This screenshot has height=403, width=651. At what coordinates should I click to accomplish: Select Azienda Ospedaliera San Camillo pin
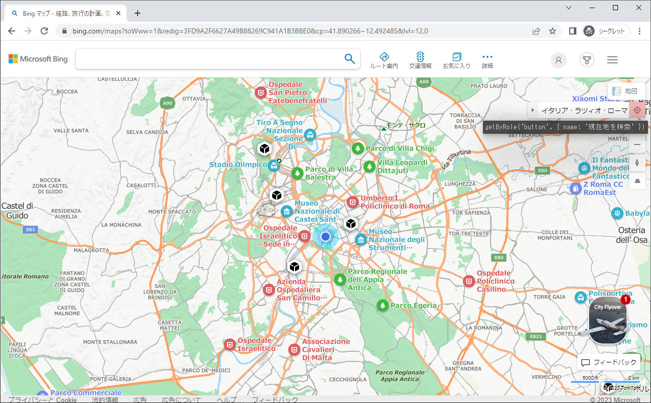pos(269,289)
